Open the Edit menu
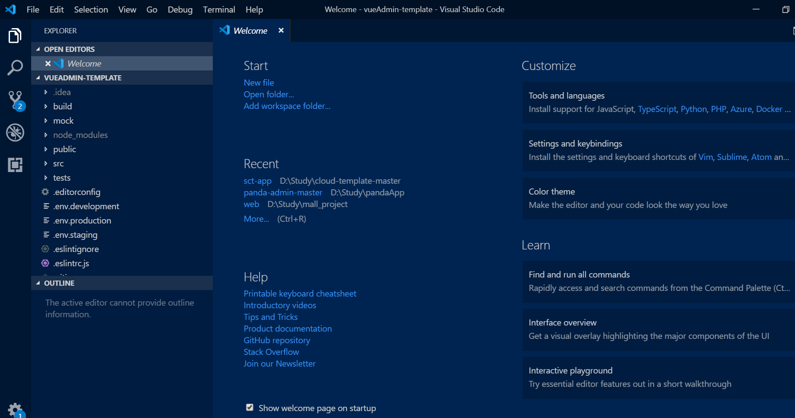 point(57,10)
